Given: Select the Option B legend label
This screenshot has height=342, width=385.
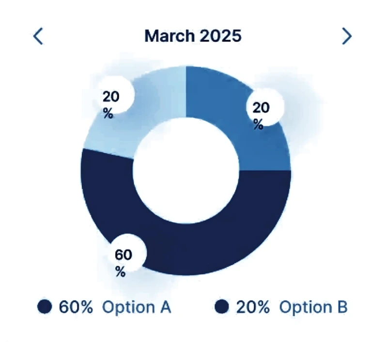Looking at the screenshot, I should [314, 307].
